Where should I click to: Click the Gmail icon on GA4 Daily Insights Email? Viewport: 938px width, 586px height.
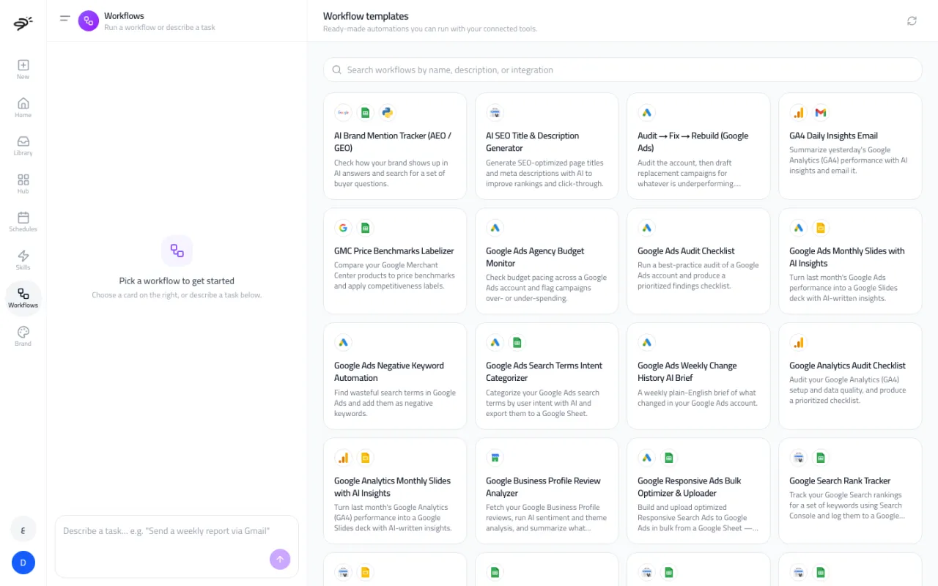click(x=821, y=112)
